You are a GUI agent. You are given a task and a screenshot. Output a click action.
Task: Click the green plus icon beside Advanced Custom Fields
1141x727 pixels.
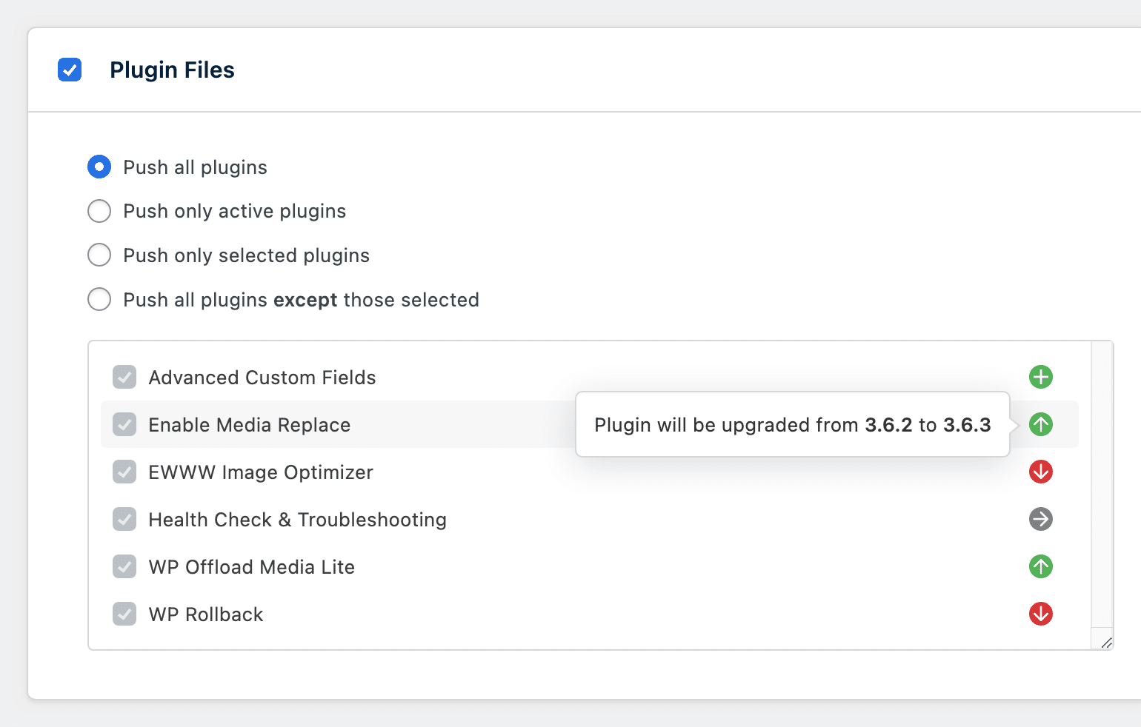[1040, 377]
